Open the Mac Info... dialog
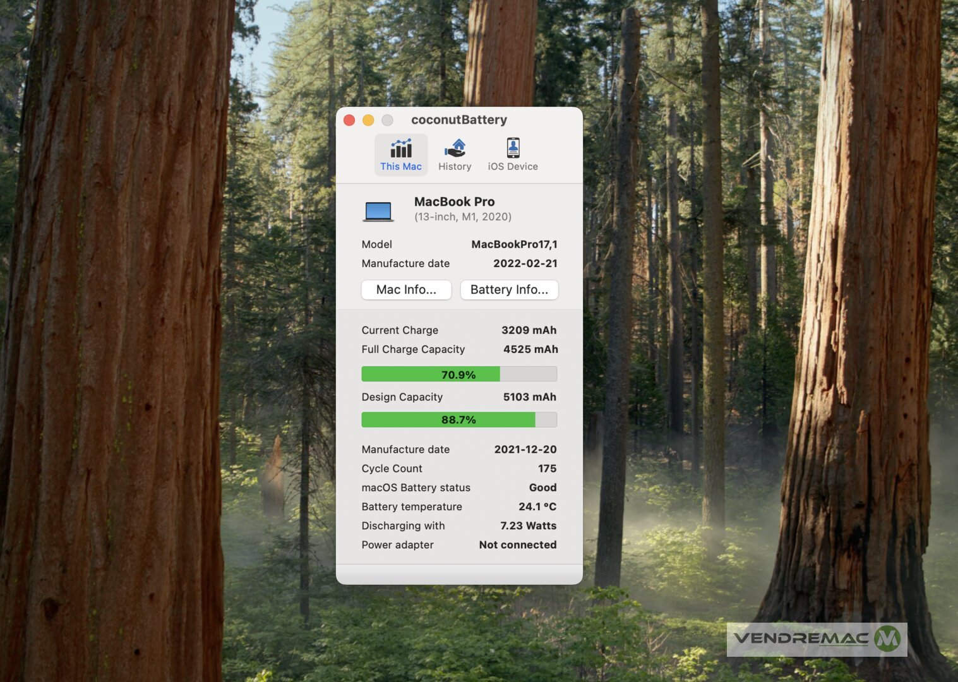This screenshot has width=958, height=682. (x=406, y=290)
